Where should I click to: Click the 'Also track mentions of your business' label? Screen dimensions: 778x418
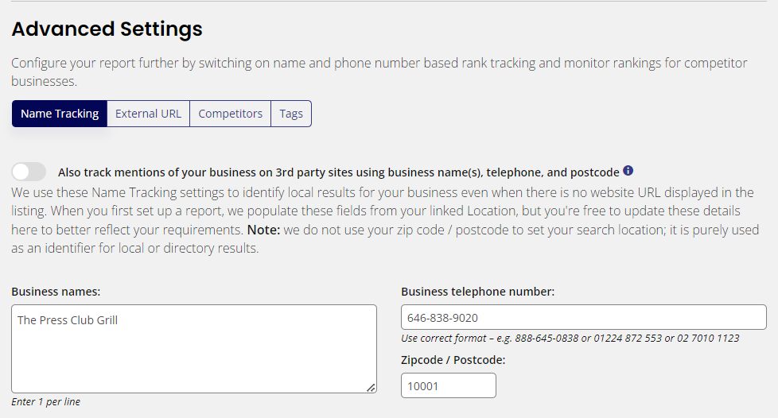pos(338,172)
